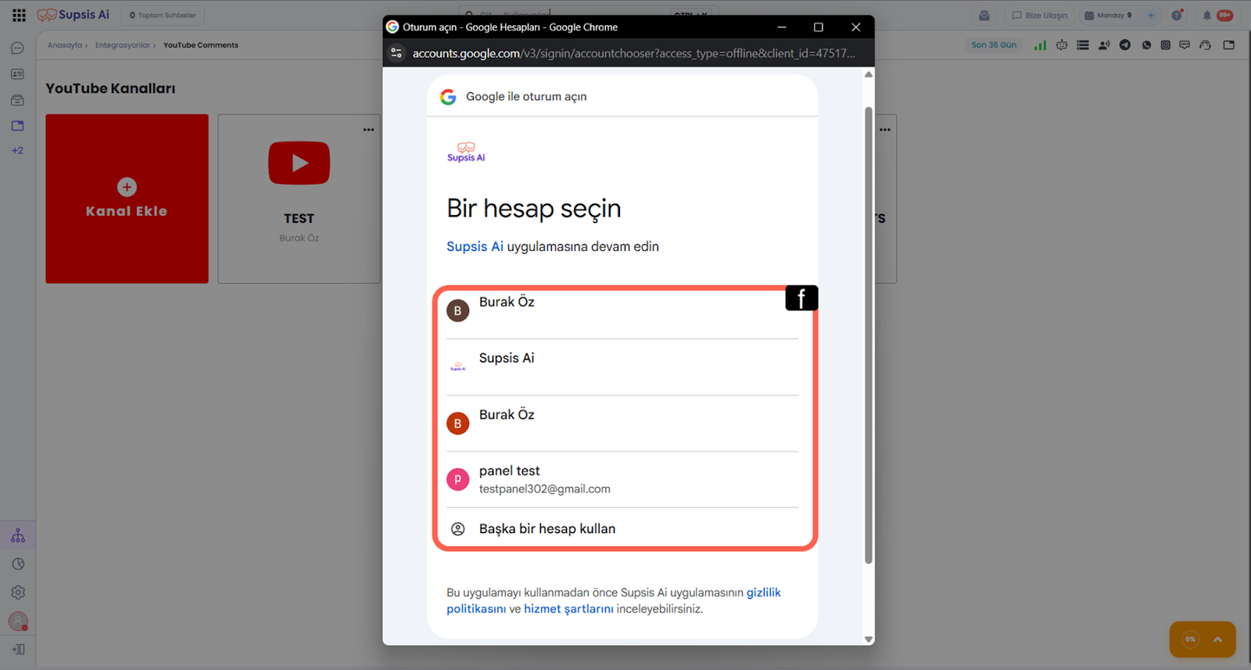
Task: Click the Instagram icon in the channel toolbar
Action: pos(1165,45)
